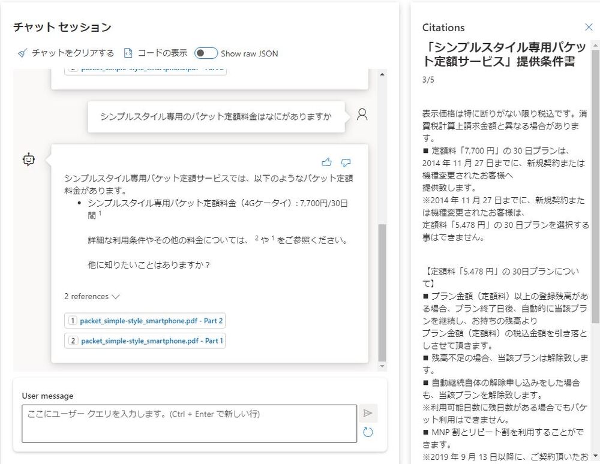Click the broom icon to clear chat

tap(22, 53)
